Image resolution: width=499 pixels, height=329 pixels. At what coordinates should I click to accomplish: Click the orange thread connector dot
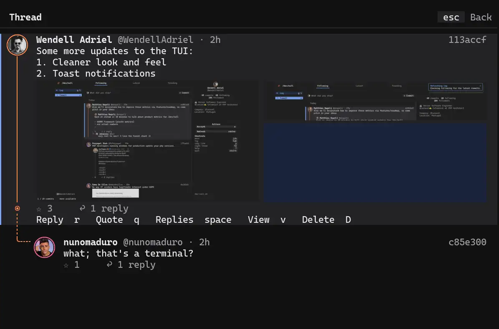[18, 208]
